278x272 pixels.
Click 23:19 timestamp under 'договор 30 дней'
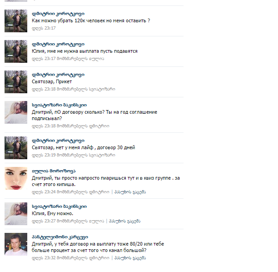coord(44,155)
